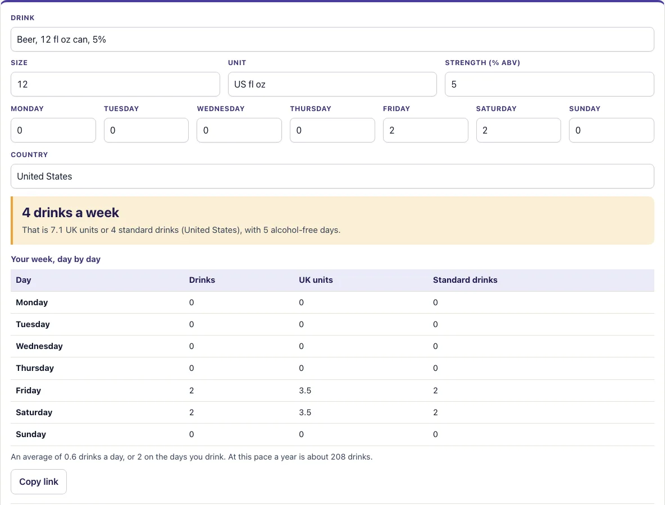
Task: Click the Copy link button
Action: pos(39,481)
